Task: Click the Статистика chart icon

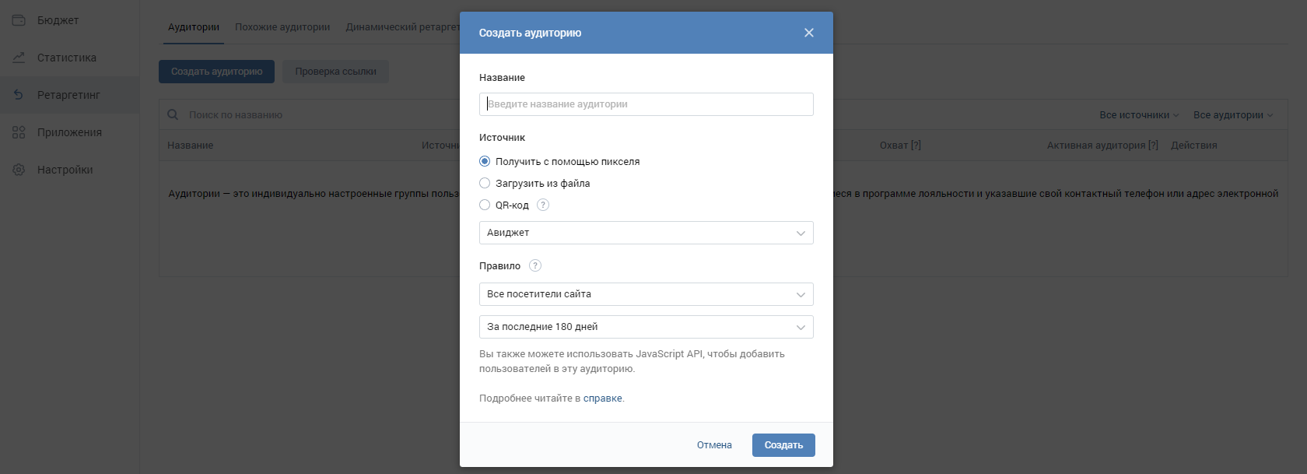Action: pos(19,58)
